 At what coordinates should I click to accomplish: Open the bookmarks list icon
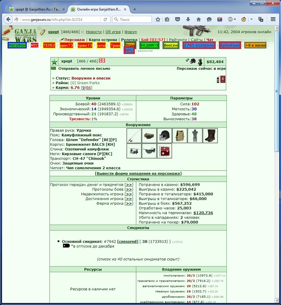coord(167,19)
